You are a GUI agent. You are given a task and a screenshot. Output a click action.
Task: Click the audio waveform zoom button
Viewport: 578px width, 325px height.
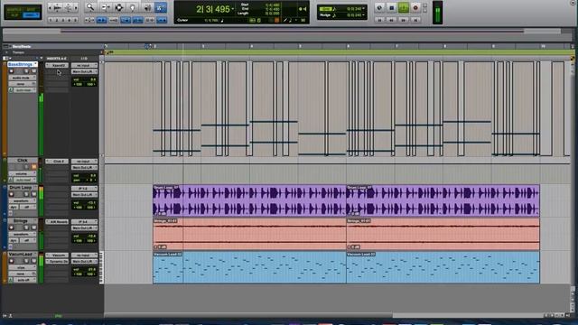[58, 7]
